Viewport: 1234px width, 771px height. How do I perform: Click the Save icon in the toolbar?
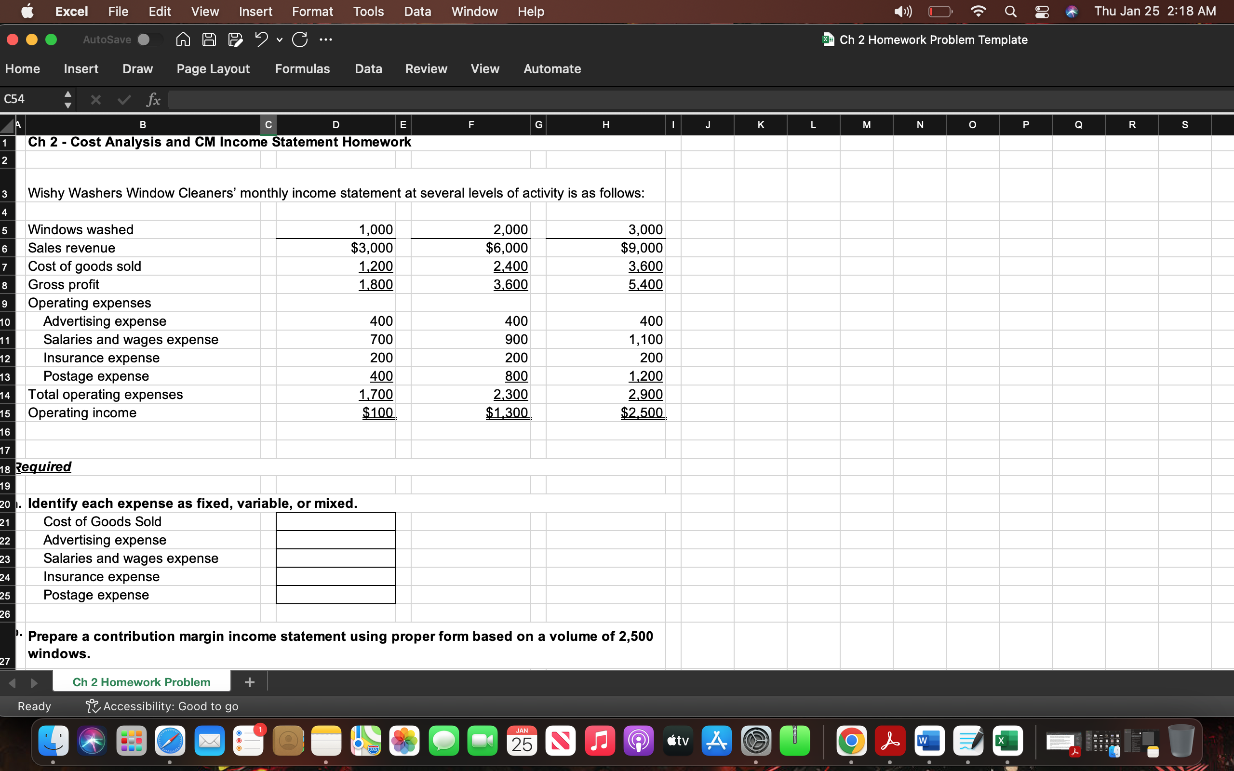point(209,39)
